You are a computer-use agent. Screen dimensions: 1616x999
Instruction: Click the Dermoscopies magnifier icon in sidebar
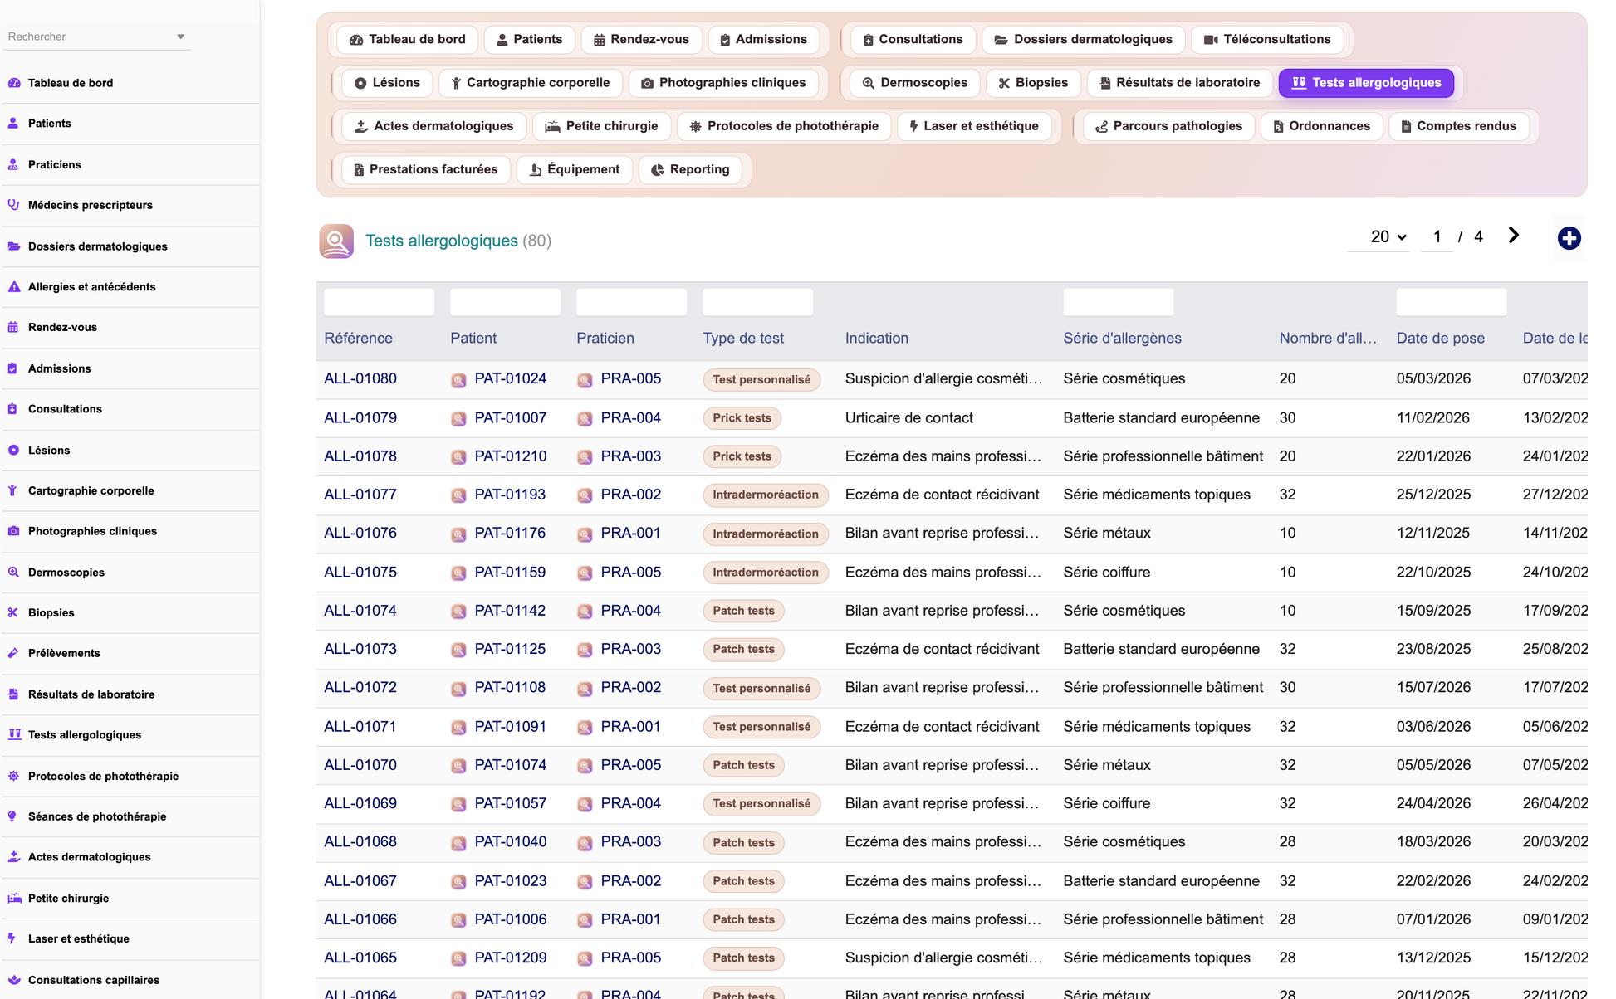tap(14, 573)
